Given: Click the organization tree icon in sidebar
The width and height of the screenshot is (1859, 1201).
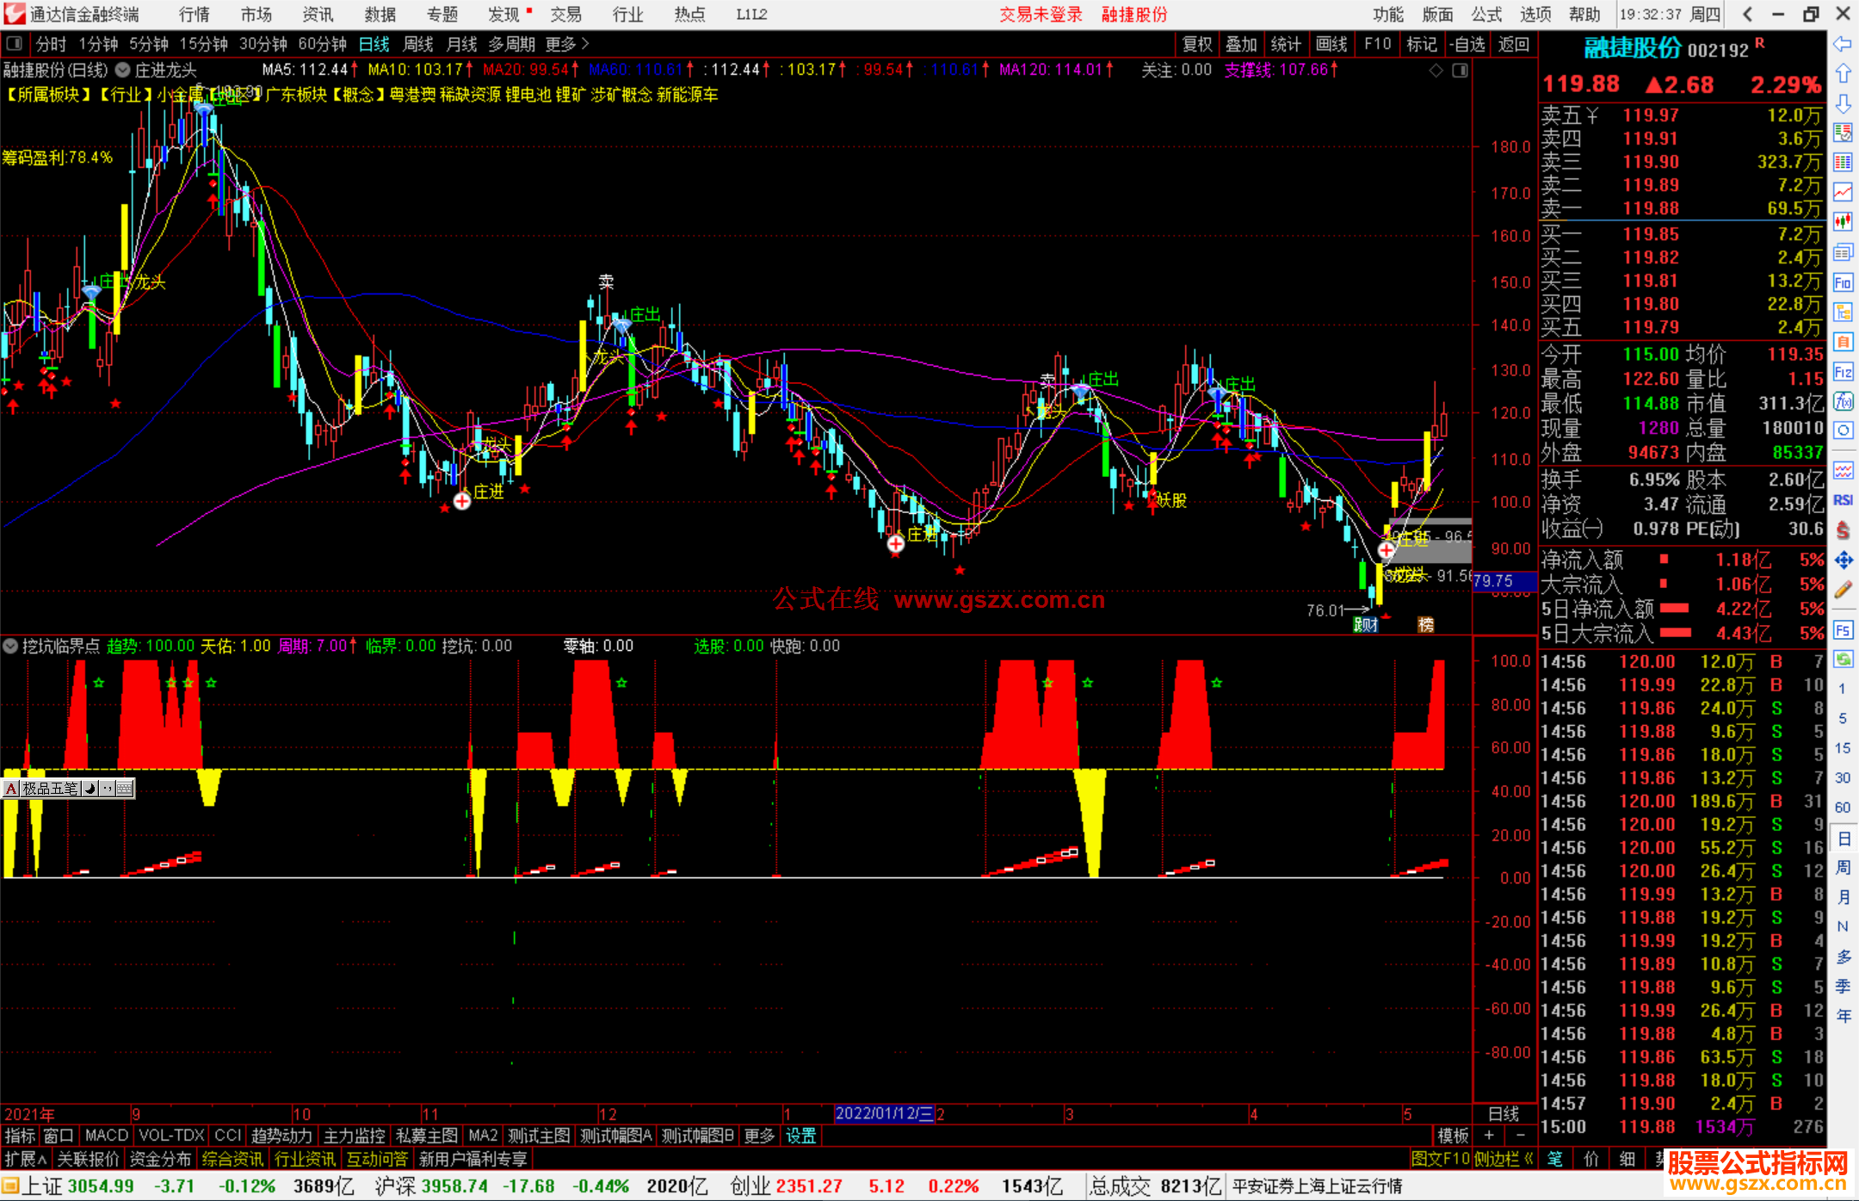Looking at the screenshot, I should coord(1843,312).
